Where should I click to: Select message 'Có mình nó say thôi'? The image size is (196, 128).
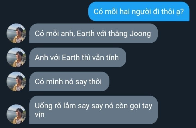pos(69,82)
